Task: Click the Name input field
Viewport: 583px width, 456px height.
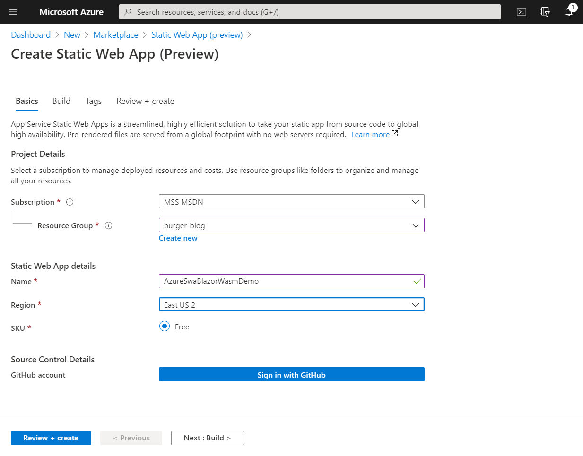Action: [x=291, y=281]
